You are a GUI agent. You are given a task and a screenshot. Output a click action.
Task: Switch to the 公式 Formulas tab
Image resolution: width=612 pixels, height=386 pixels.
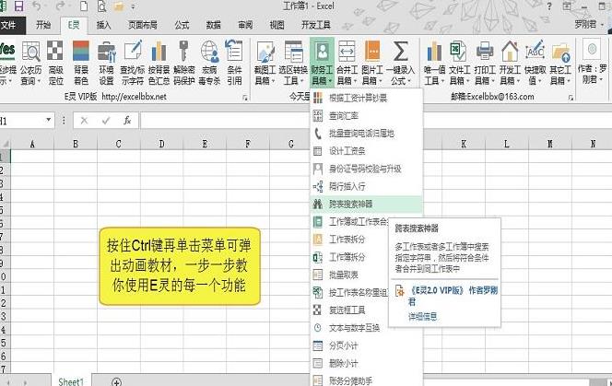(x=182, y=26)
